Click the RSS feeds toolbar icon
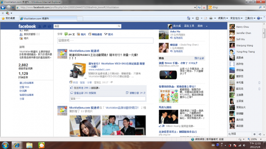Viewport: 266px width, 149px height. point(197,18)
